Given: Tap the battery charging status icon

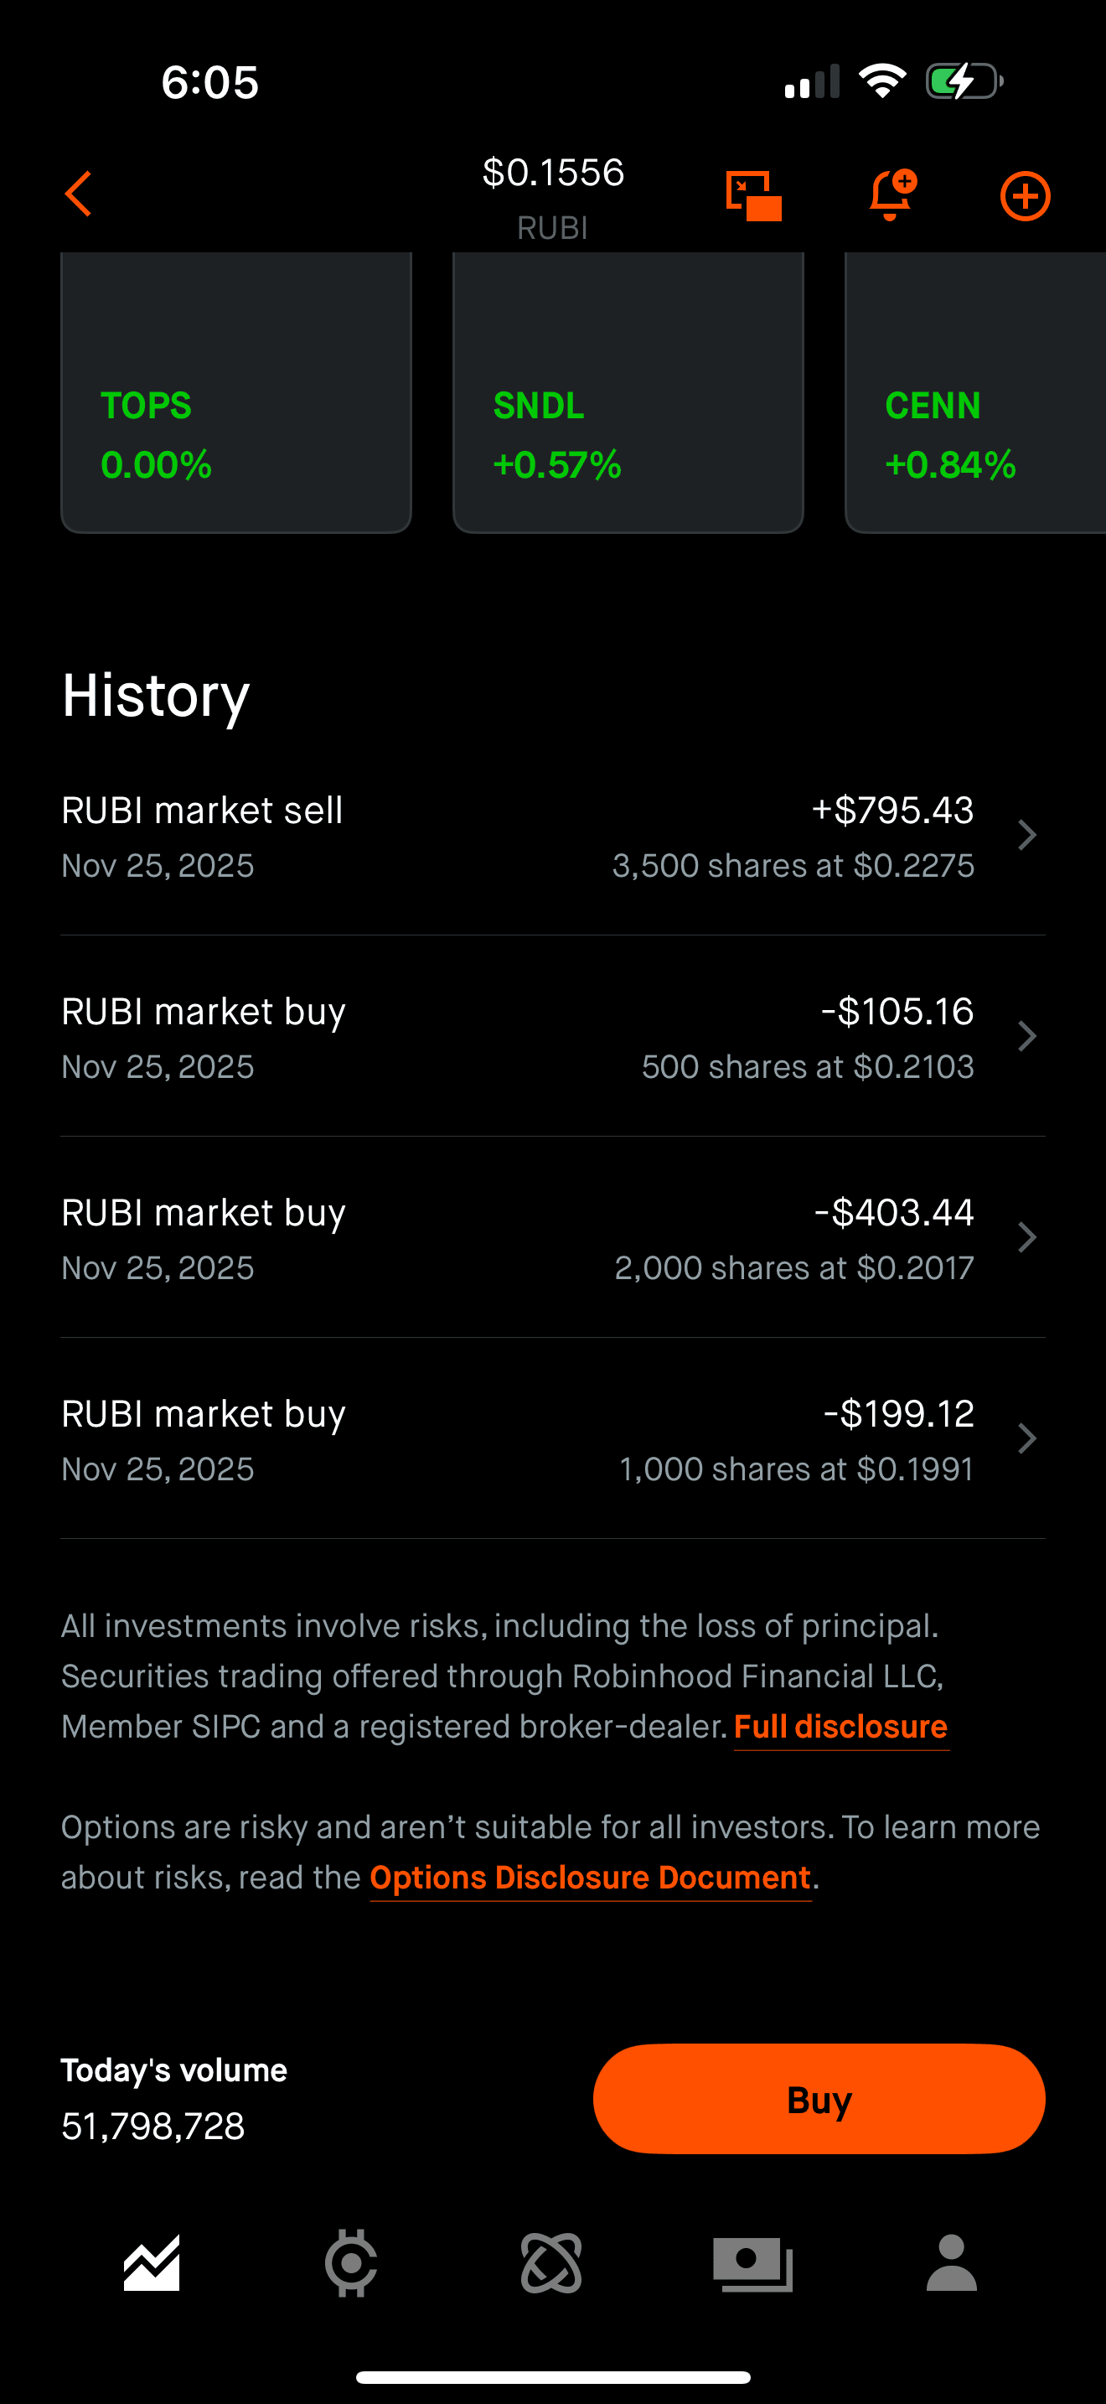Looking at the screenshot, I should tap(964, 81).
